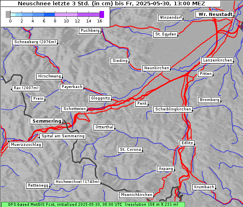Select the Muerzzuschlag label
The width and height of the screenshot is (243, 207).
coord(26,145)
